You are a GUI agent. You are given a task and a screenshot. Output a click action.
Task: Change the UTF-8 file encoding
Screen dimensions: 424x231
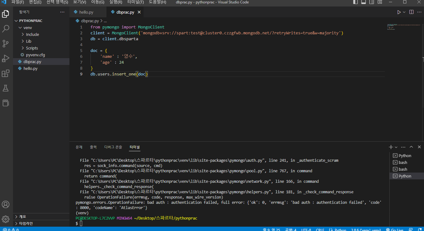pyautogui.click(x=306, y=230)
